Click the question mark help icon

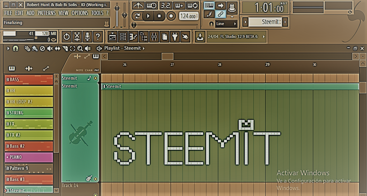pos(98,37)
